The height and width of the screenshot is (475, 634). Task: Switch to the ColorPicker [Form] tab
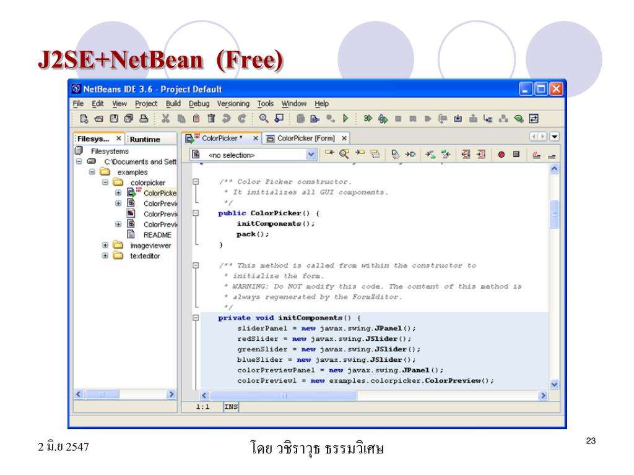306,138
